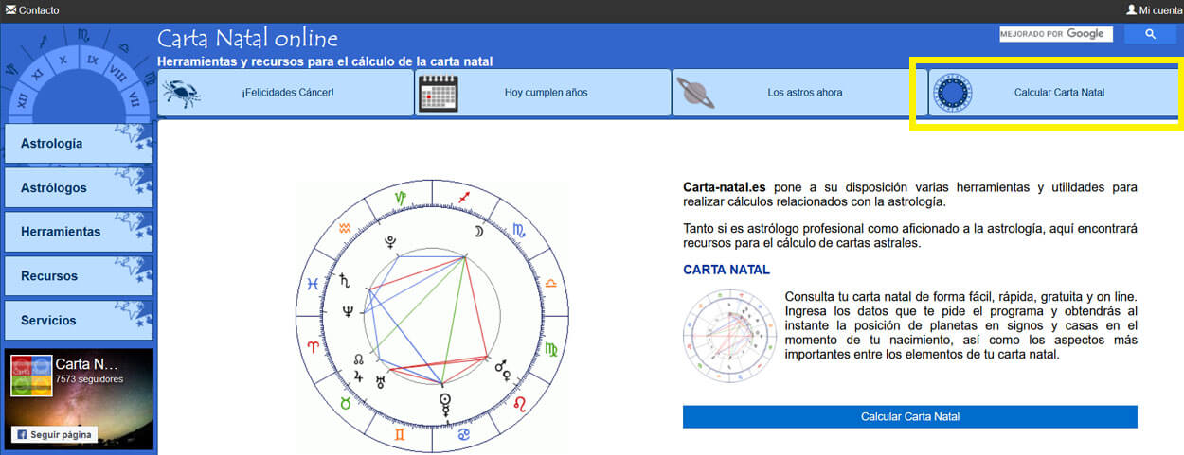Image resolution: width=1184 pixels, height=455 pixels.
Task: Click the birthday calendar icon
Action: coord(438,93)
